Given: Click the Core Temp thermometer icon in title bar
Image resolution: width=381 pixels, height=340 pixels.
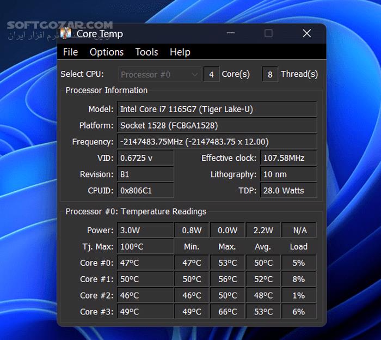Looking at the screenshot, I should (66, 34).
